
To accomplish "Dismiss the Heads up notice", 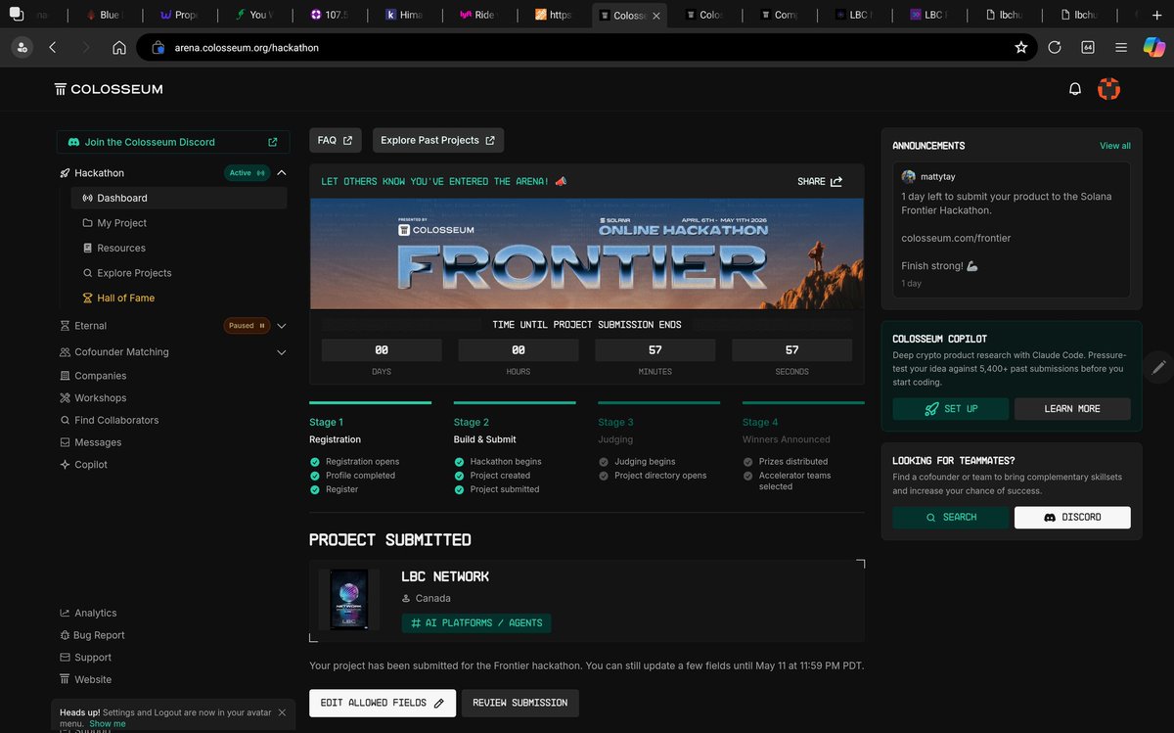I will [282, 712].
